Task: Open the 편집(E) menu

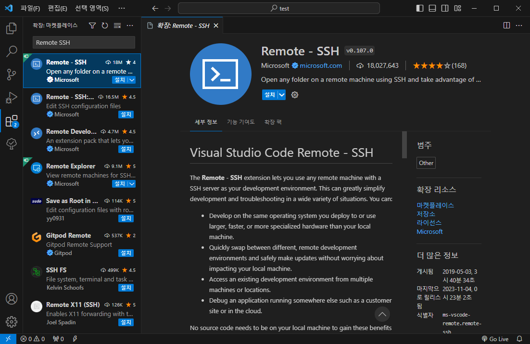Action: (57, 9)
